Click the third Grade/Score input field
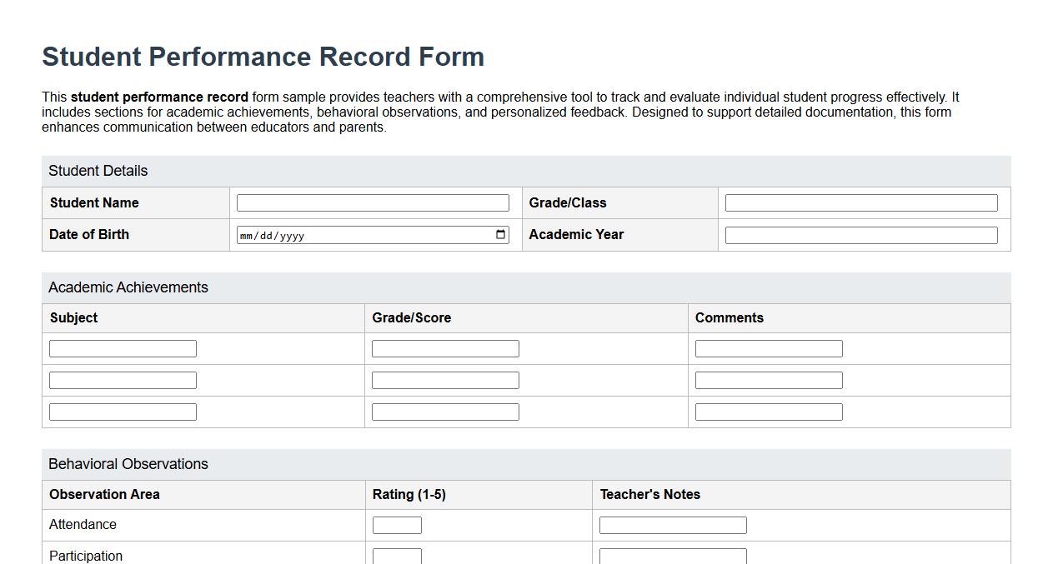The image size is (1053, 564). click(445, 411)
